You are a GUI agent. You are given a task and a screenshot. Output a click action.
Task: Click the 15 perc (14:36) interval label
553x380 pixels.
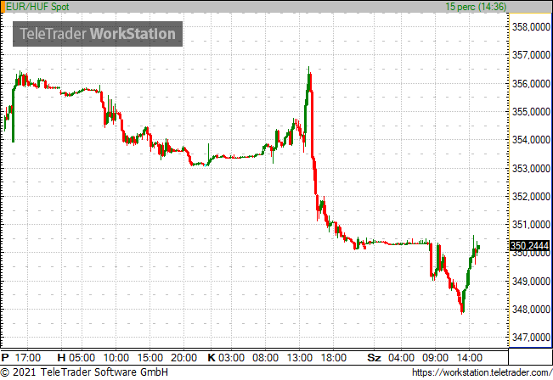[x=476, y=6]
